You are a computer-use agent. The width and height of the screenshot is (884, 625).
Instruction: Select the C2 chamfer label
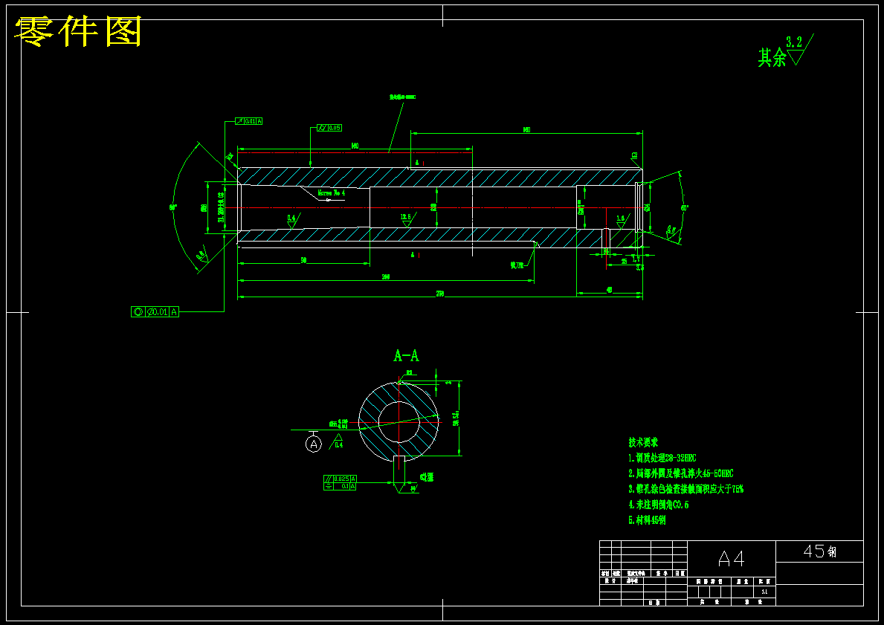coord(634,155)
